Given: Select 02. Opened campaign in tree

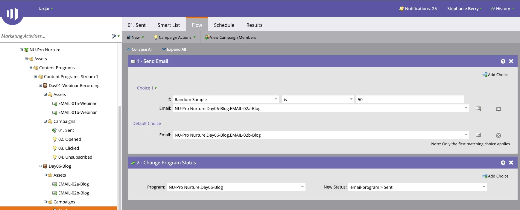Looking at the screenshot, I should point(70,139).
